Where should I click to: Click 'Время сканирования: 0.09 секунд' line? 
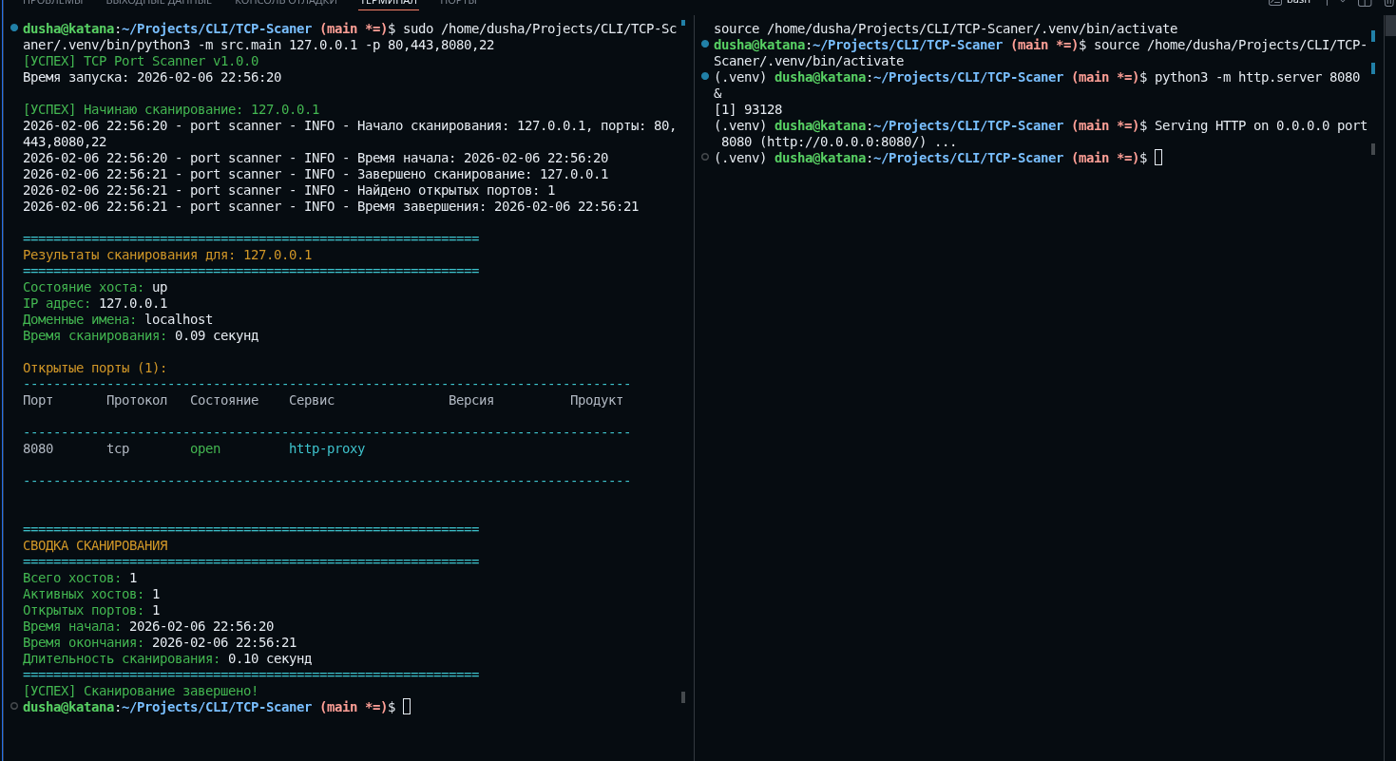coord(141,335)
